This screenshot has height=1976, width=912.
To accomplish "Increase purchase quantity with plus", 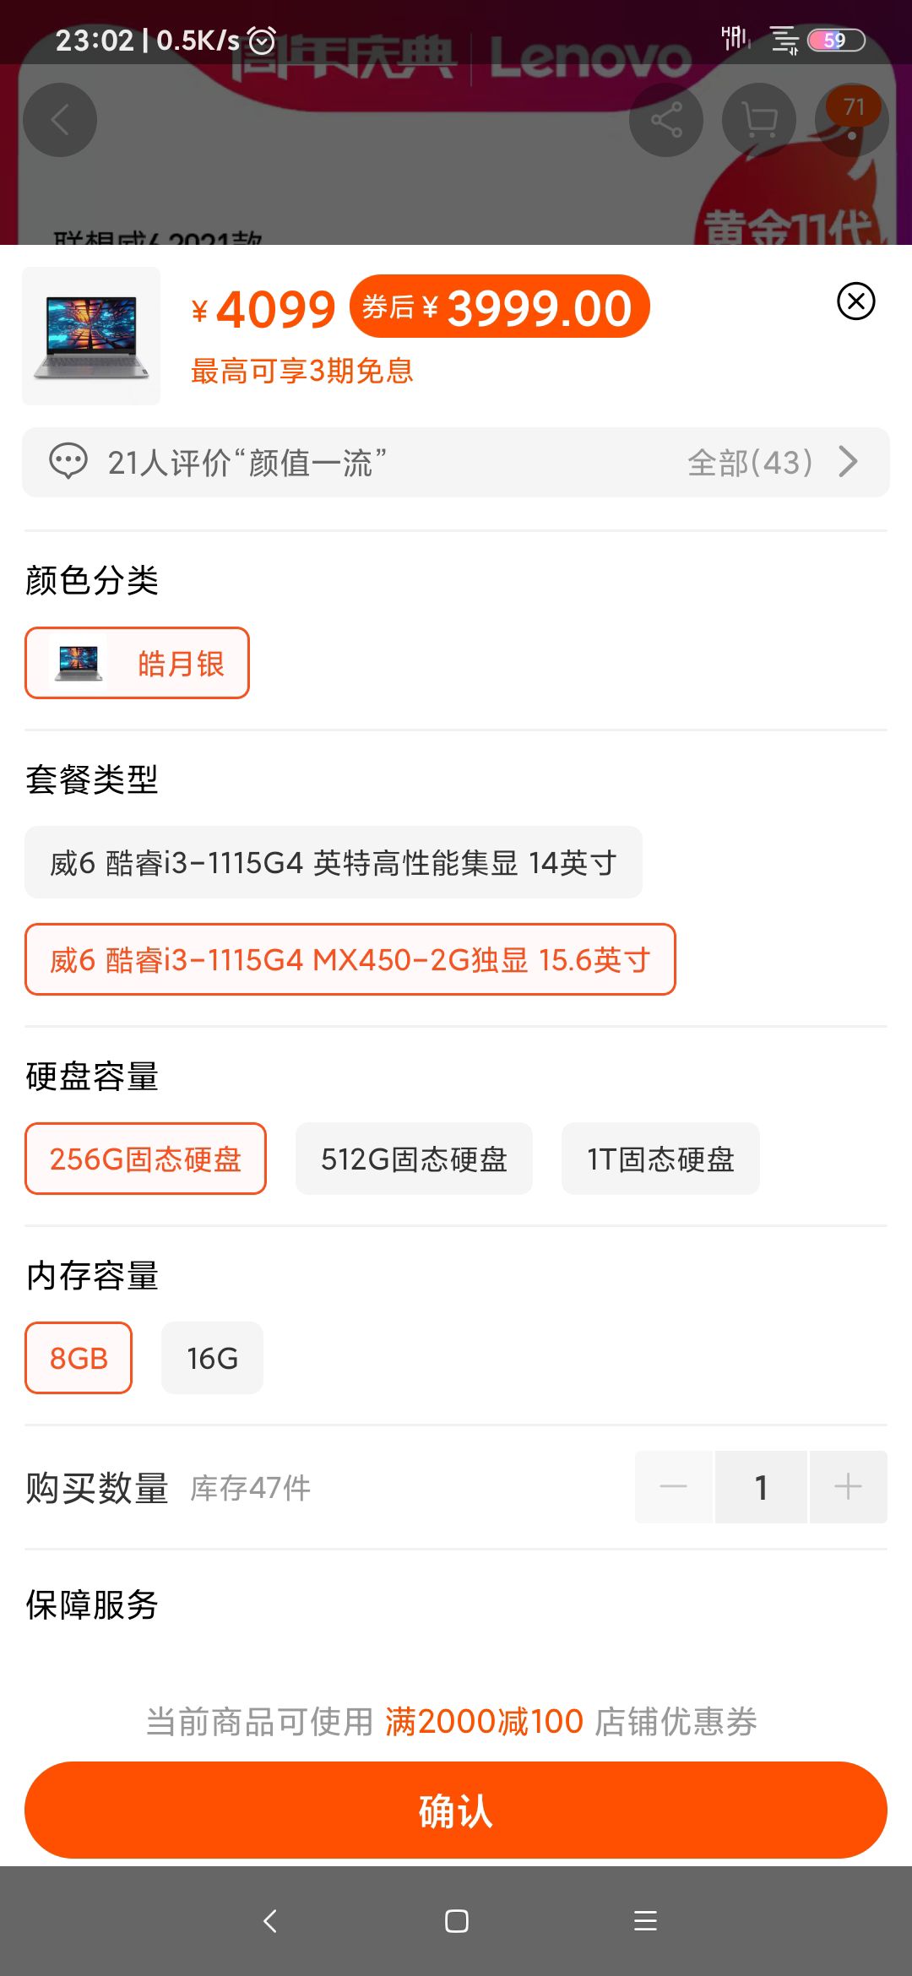I will 848,1486.
